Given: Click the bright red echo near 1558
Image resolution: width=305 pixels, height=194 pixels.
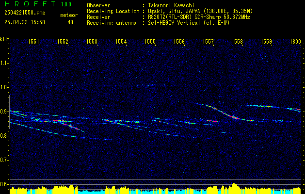Looking at the screenshot, I should [x=234, y=117].
